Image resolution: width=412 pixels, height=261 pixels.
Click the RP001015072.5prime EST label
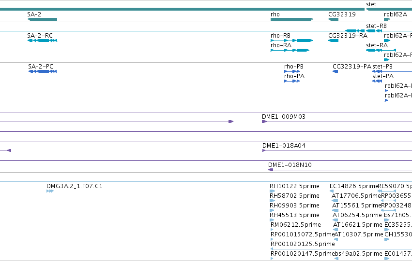[x=303, y=234]
